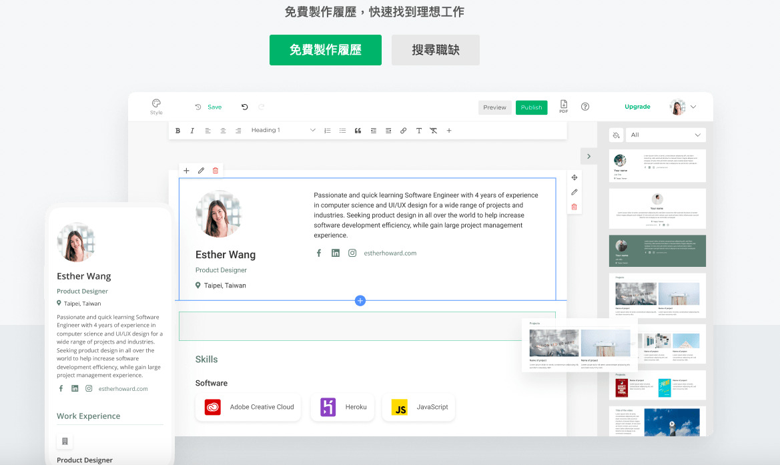
Task: Open estherhoward.com link in the mobile preview
Action: point(123,389)
